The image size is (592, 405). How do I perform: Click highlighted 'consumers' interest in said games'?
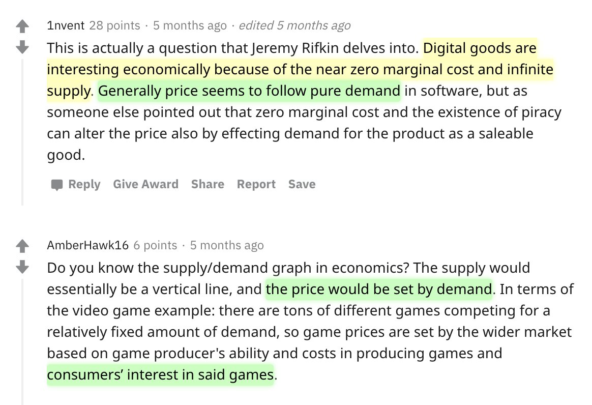pyautogui.click(x=160, y=375)
